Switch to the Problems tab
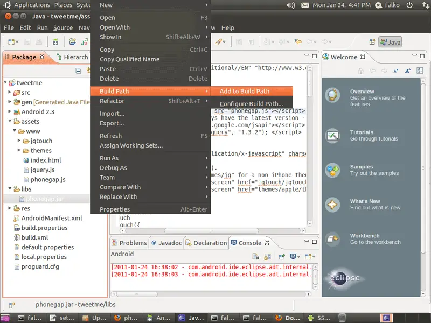Image resolution: width=431 pixels, height=323 pixels. pos(129,243)
